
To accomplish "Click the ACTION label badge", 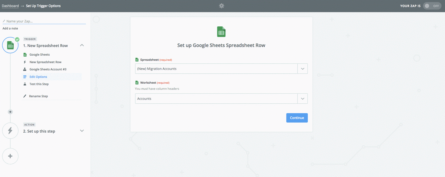I will coord(29,125).
